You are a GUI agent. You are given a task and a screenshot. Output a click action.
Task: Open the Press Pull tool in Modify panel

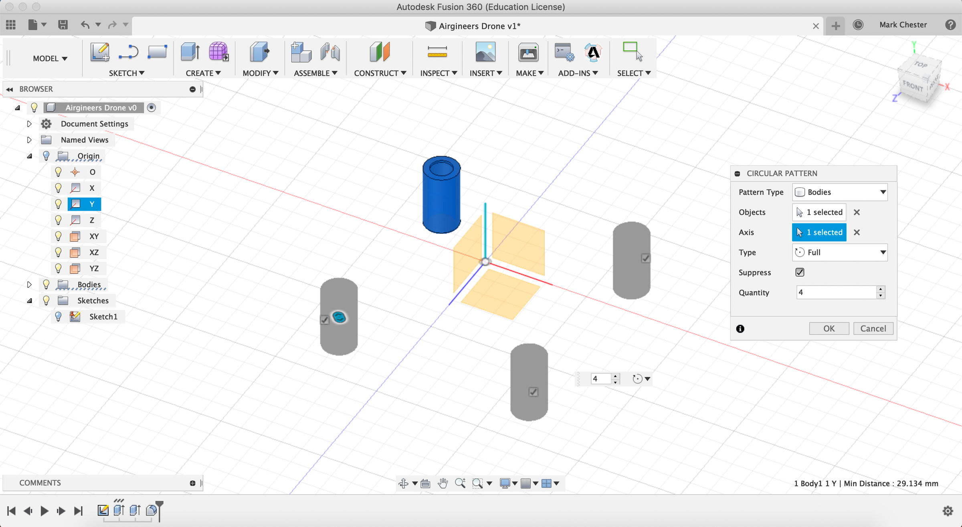tap(259, 52)
